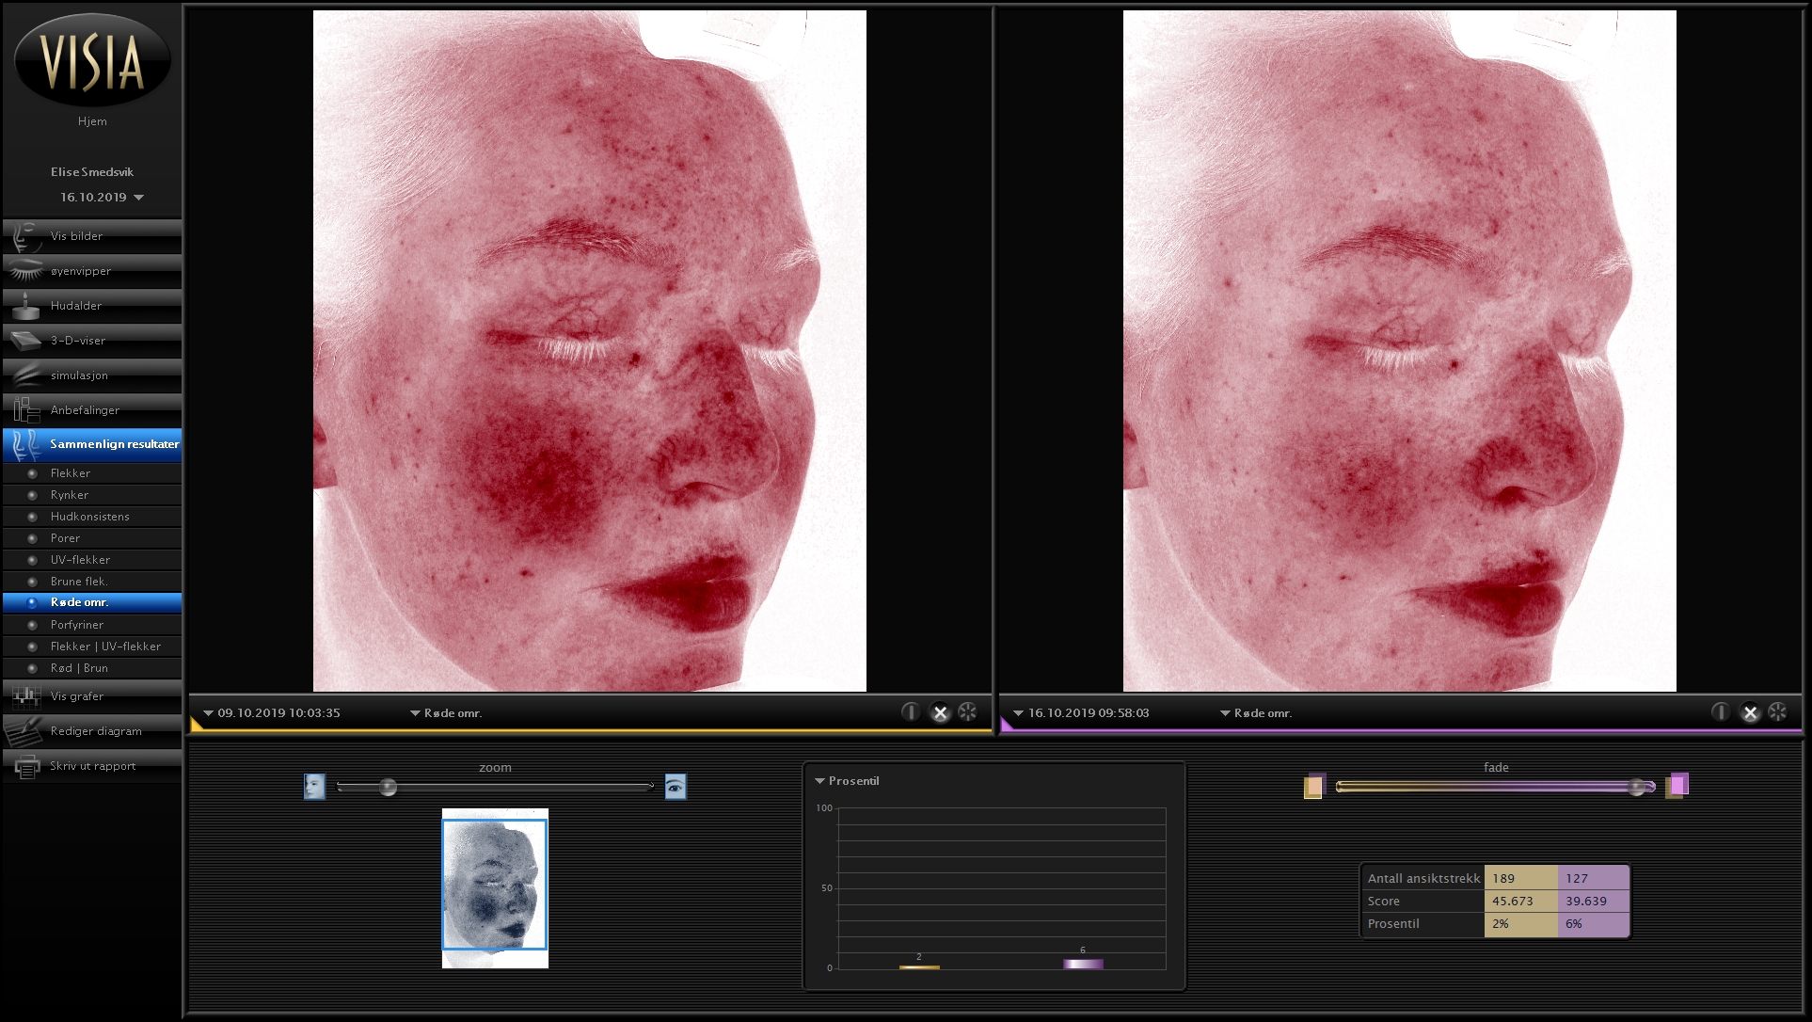Open Vis bilder face icon
Image resolution: width=1812 pixels, height=1022 pixels.
pyautogui.click(x=26, y=236)
